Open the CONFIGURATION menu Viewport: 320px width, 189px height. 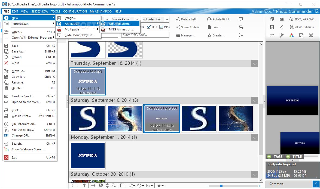coord(75,11)
